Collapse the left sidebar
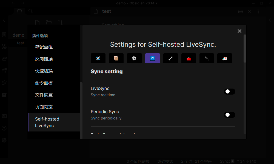Image resolution: width=274 pixels, height=164 pixels. pos(4,20)
